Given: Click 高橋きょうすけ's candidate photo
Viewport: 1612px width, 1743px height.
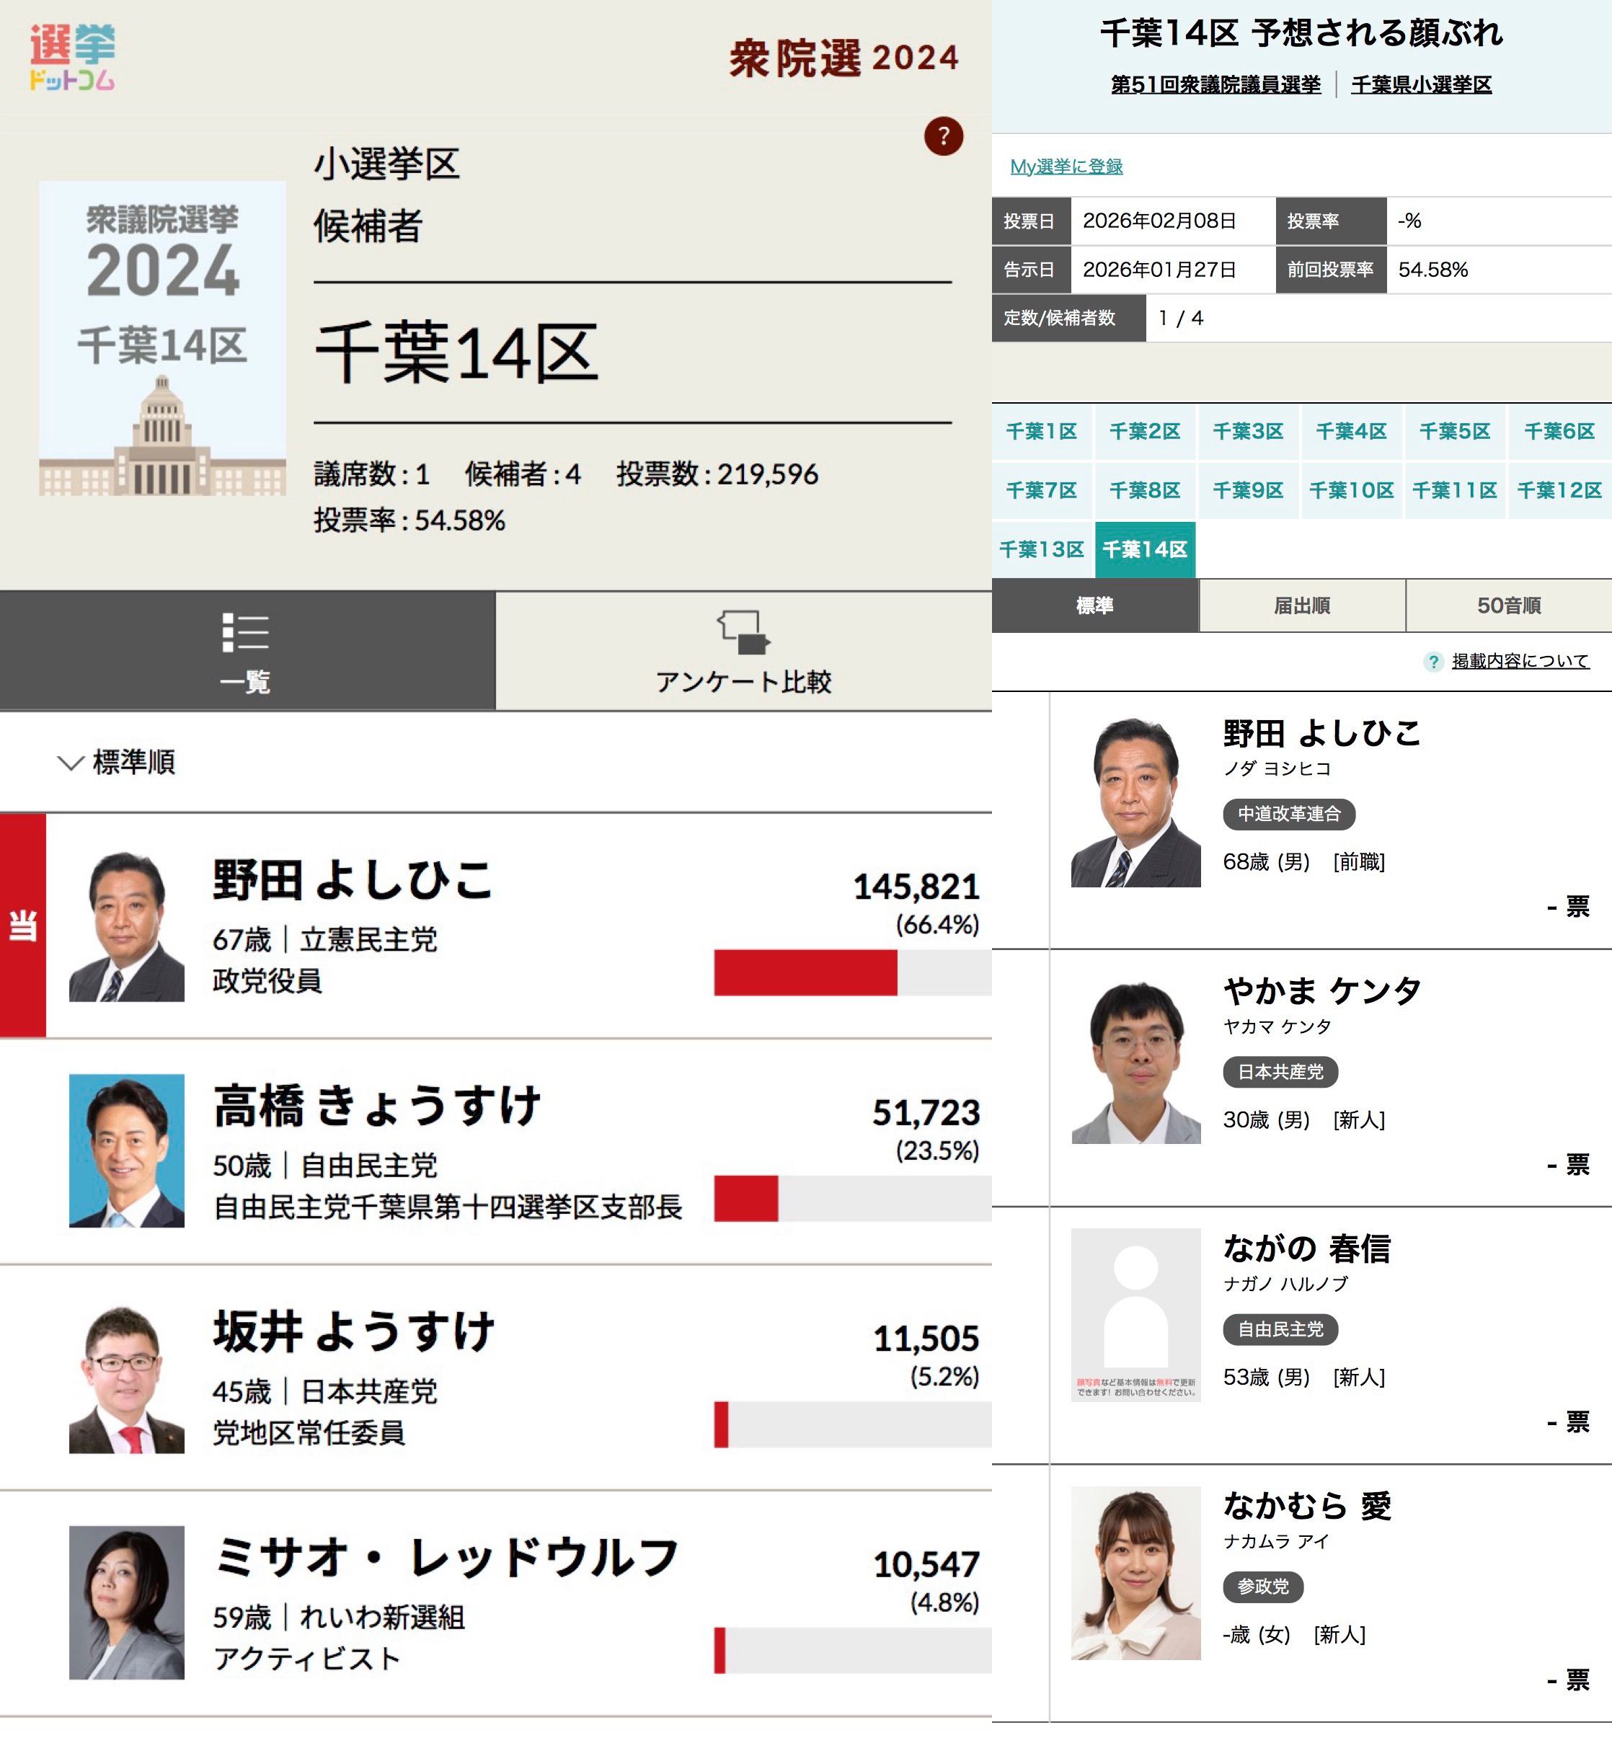Looking at the screenshot, I should pos(126,1150).
